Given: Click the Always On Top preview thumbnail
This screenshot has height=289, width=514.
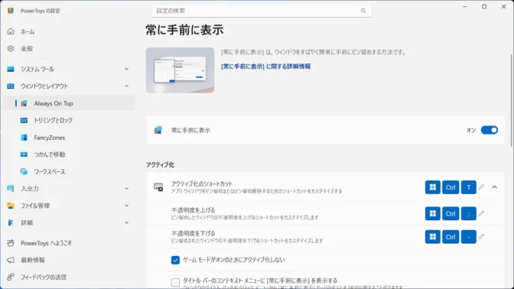Looking at the screenshot, I should [x=180, y=70].
